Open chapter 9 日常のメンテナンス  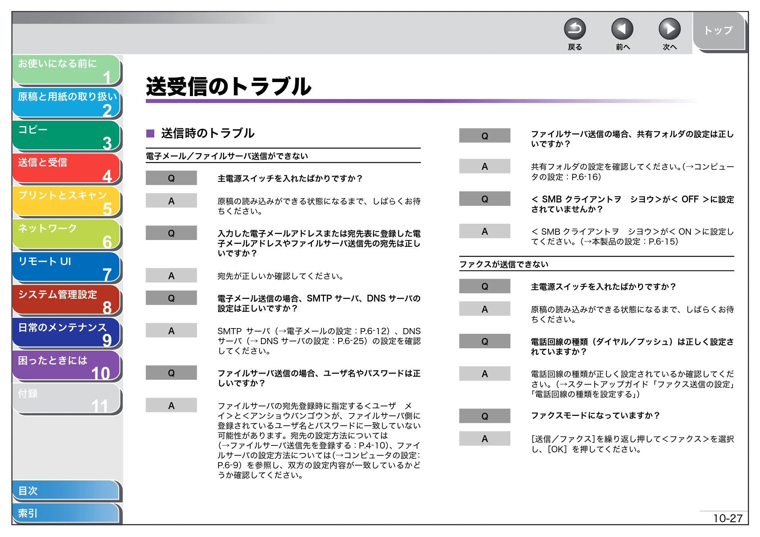66,333
